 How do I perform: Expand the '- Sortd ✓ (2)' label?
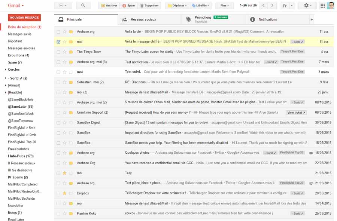tap(6, 78)
